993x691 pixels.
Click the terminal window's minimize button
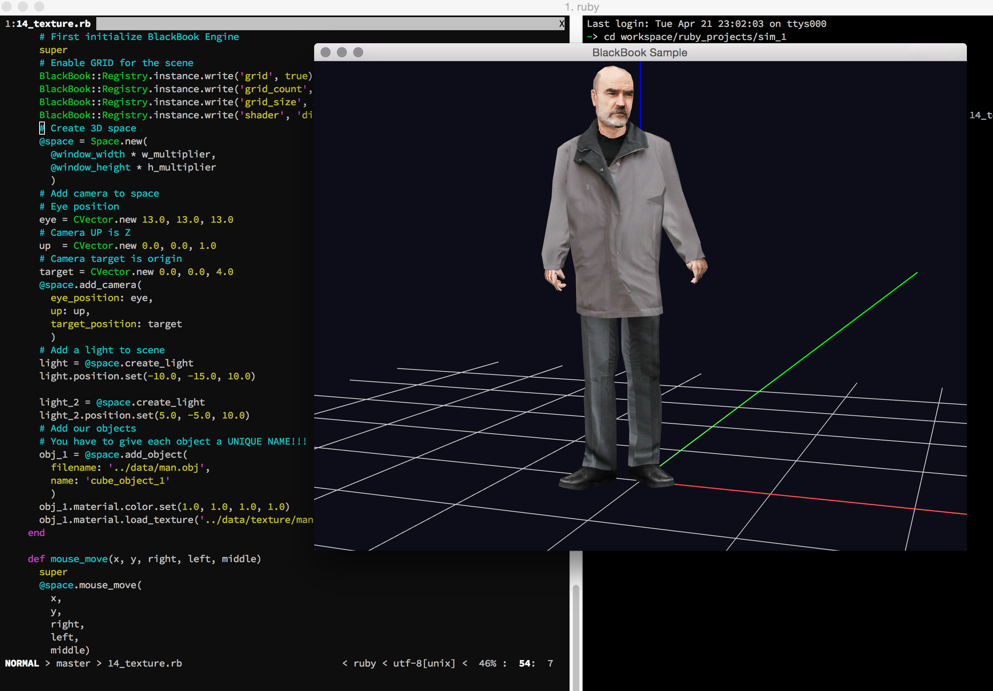23,6
